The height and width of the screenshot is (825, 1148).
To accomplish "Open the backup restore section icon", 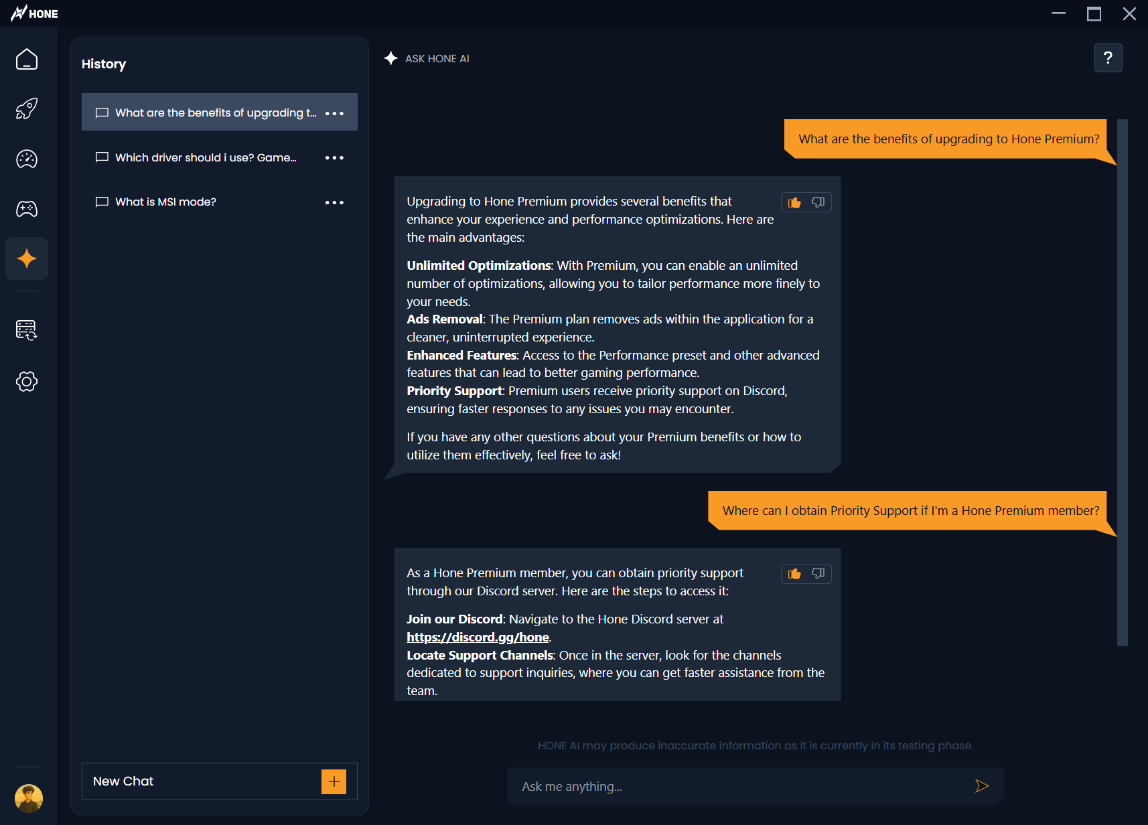I will click(x=27, y=329).
